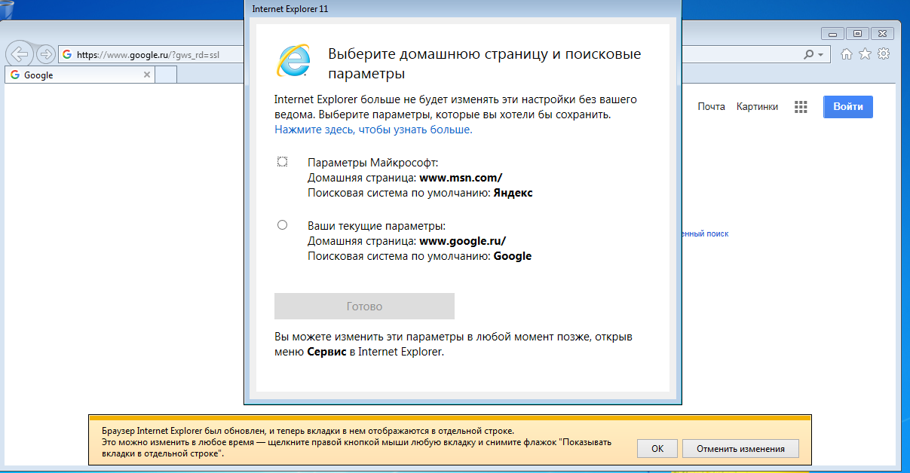Click Internet Explorer logo in dialog
This screenshot has height=473, width=910.
pyautogui.click(x=293, y=60)
